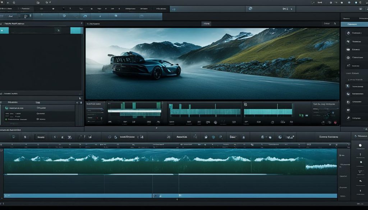
Task: Click the grid icon in the timeline toolbar
Action: 168,137
